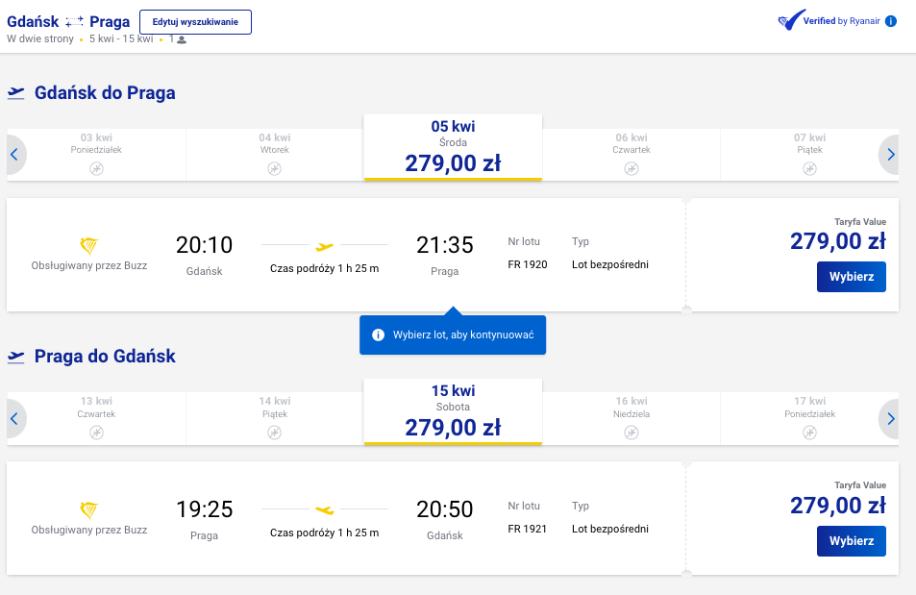The width and height of the screenshot is (916, 595).
Task: Show earlier outbound dates with left arrow
Action: [x=15, y=155]
